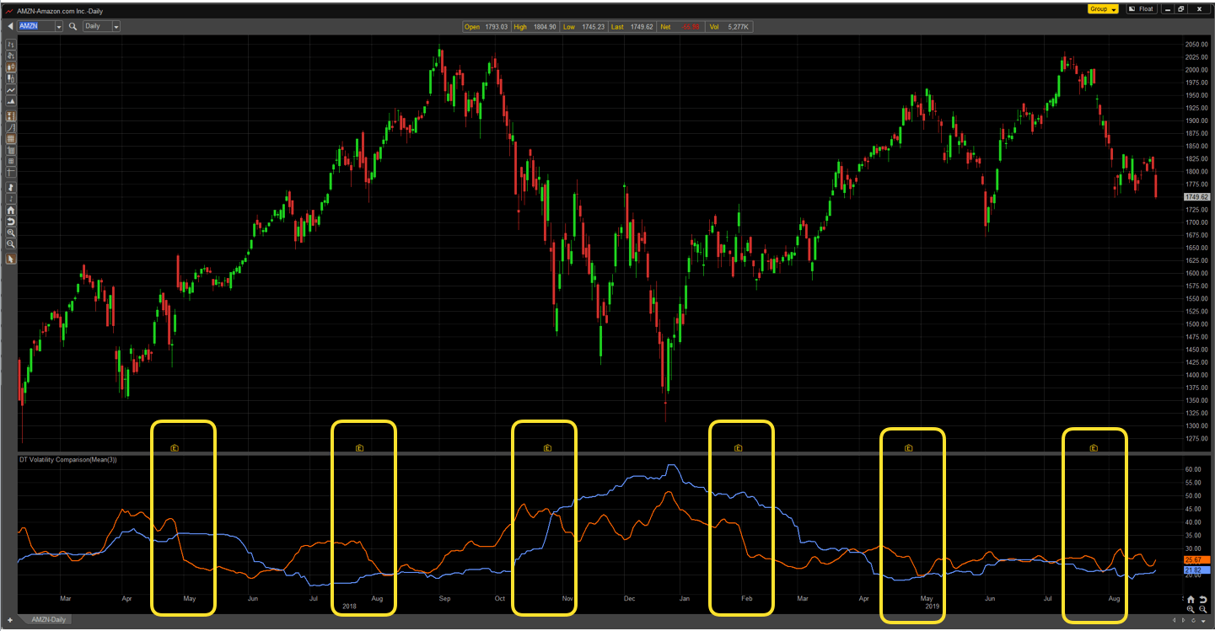Click the earnings marker near February 2019
This screenshot has width=1215, height=631.
738,447
